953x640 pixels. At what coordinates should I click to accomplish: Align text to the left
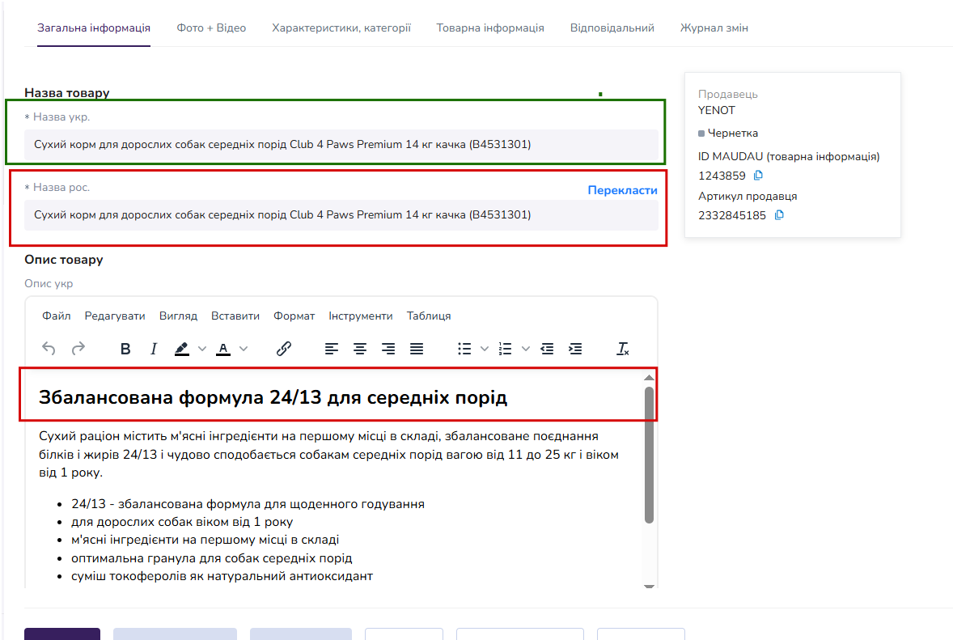click(x=331, y=349)
